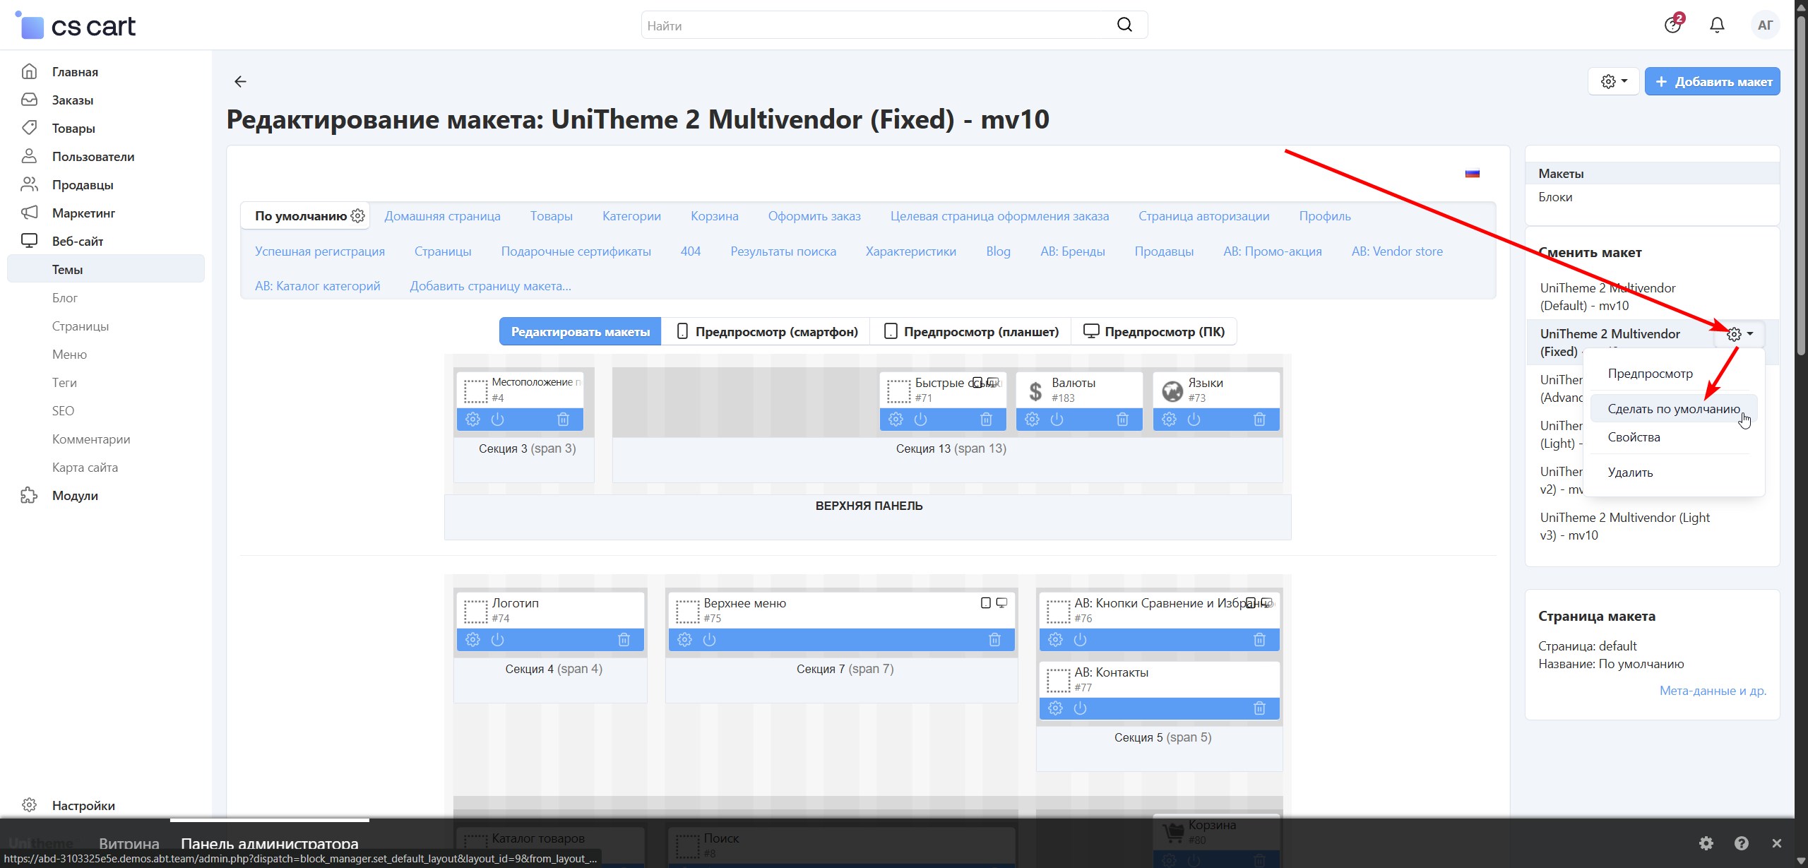Open the Предпросмотр (смартфон) tab
This screenshot has width=1808, height=868.
click(766, 332)
